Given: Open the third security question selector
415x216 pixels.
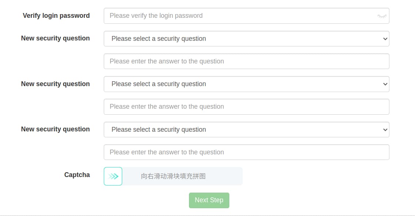Looking at the screenshot, I should click(246, 130).
